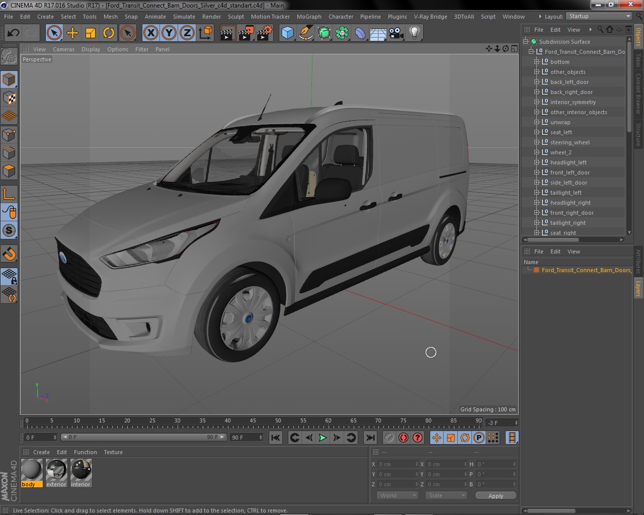The image size is (644, 515).
Task: Switch to Polygons mode
Action: 9,171
